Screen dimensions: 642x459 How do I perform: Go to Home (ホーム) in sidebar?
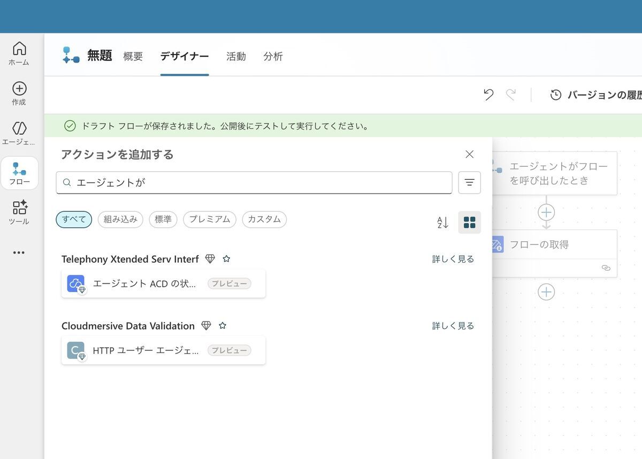click(19, 53)
